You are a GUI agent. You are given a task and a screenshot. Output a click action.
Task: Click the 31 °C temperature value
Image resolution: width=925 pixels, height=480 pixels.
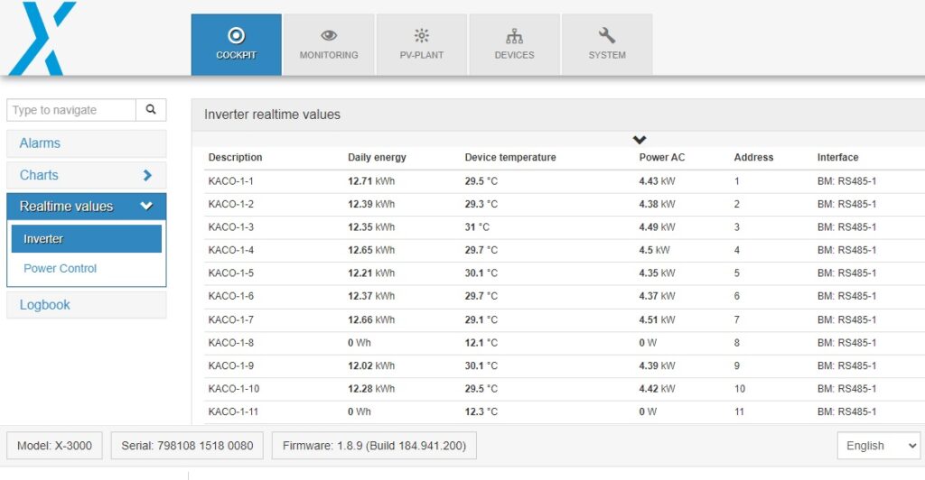(477, 226)
